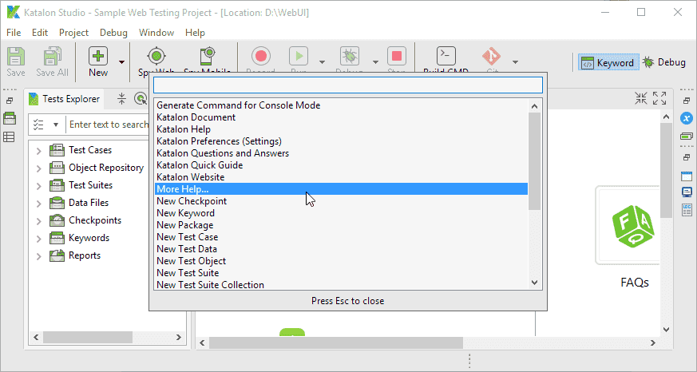Click the Spy Web icon
The width and height of the screenshot is (697, 372).
(156, 57)
